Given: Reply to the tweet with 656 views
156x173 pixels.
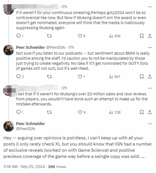Looking at the screenshot, I should (x=20, y=36).
